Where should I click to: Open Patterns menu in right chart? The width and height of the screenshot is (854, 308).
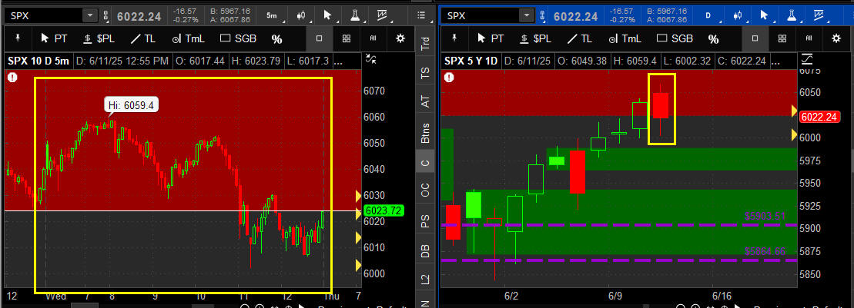[x=818, y=16]
